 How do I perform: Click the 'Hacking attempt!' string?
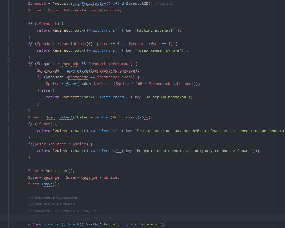coord(155,30)
